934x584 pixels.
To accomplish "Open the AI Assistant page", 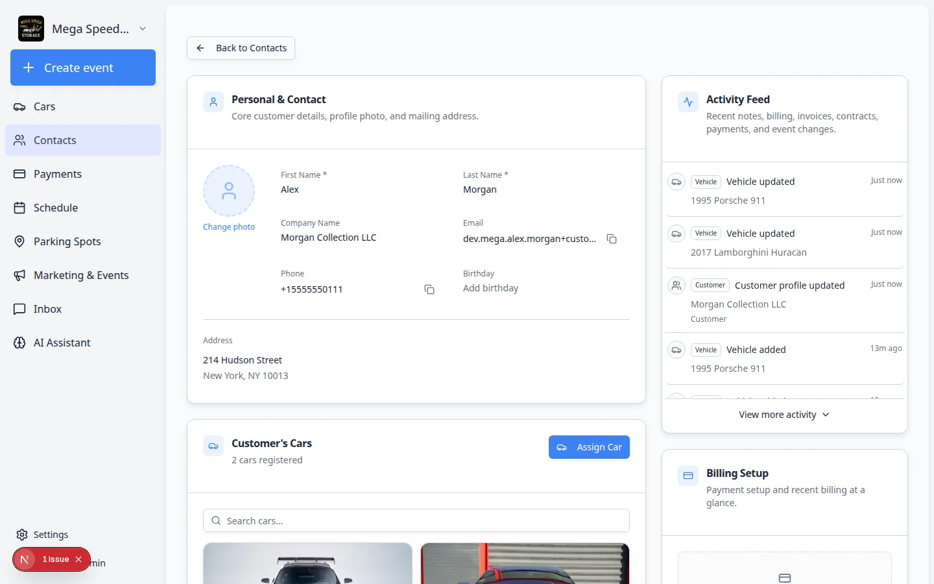I will pos(83,343).
